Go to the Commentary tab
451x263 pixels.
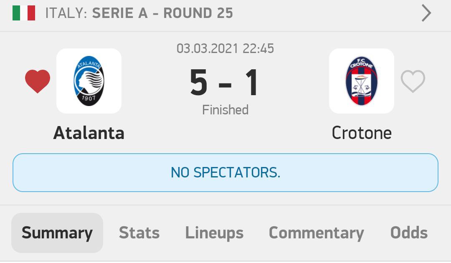(x=316, y=233)
